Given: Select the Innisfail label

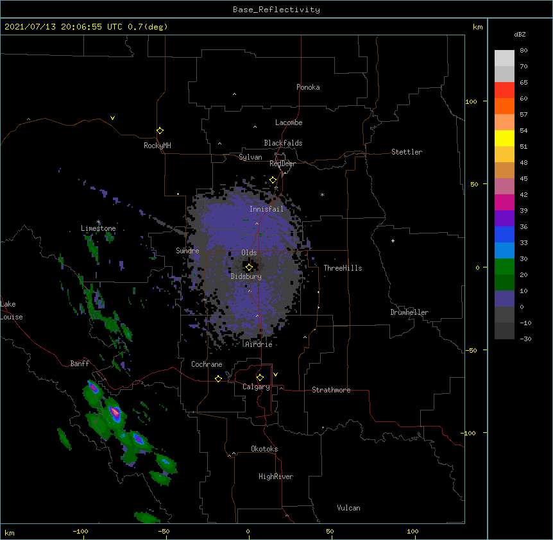Looking at the screenshot, I should pyautogui.click(x=267, y=209).
